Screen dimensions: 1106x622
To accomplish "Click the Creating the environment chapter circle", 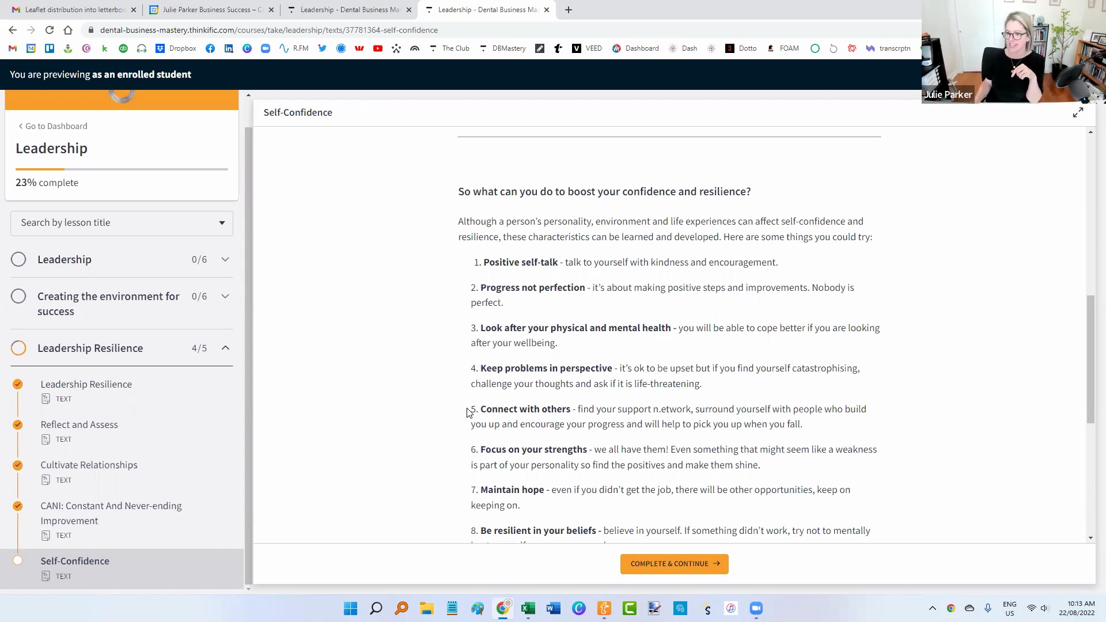I will [18, 296].
